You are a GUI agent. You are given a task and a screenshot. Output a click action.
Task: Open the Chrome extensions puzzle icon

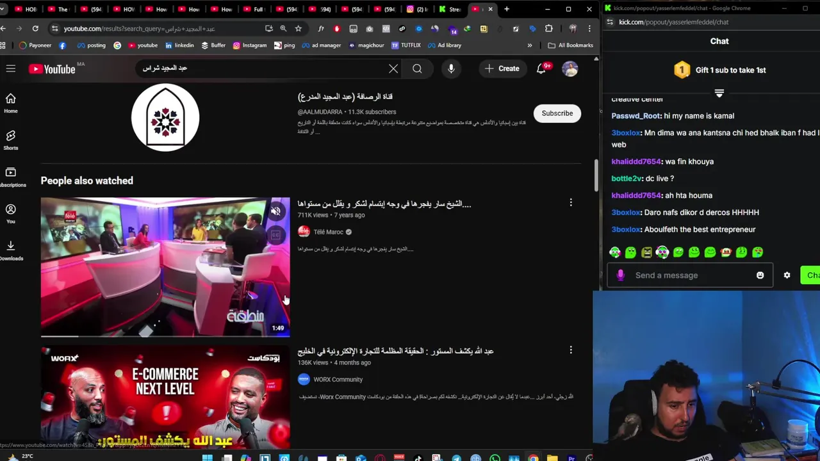pos(549,29)
